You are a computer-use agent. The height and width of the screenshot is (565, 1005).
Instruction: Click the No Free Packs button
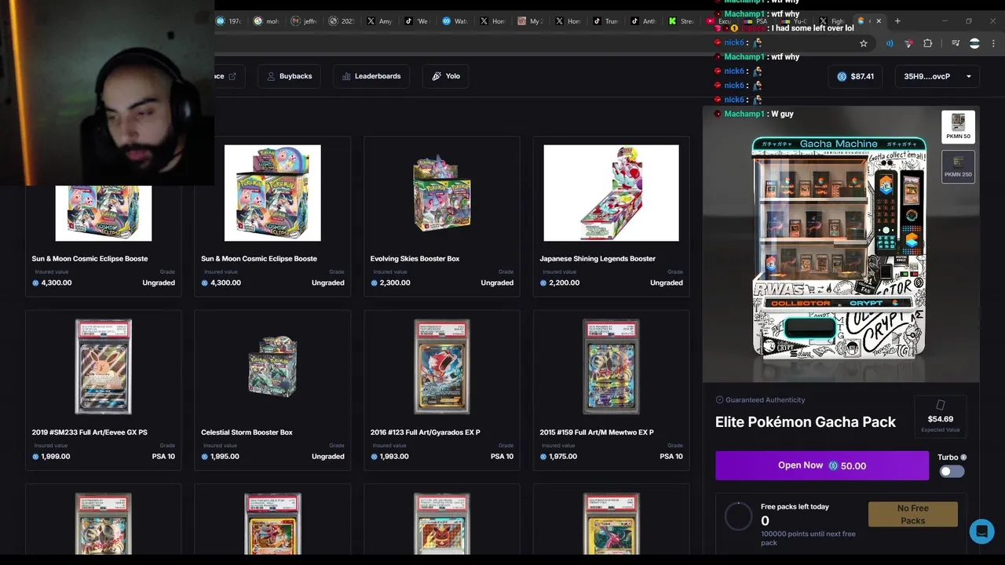[913, 515]
